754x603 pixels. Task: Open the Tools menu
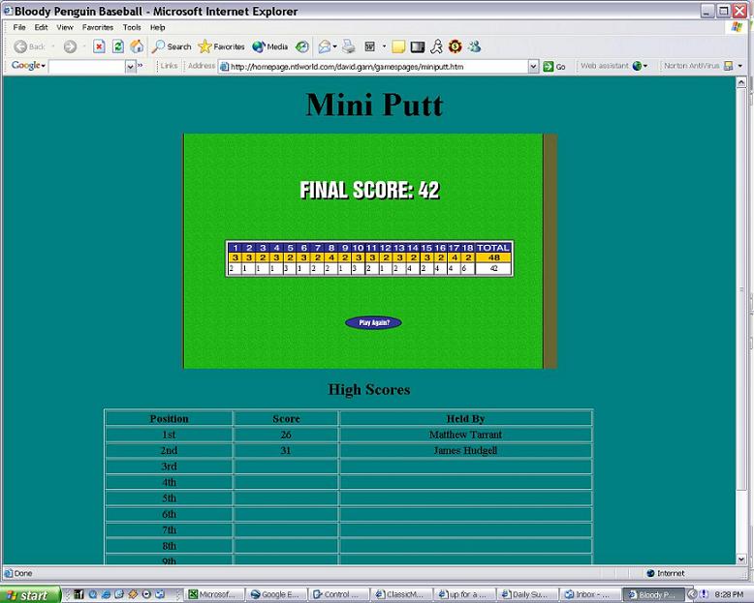pyautogui.click(x=132, y=27)
